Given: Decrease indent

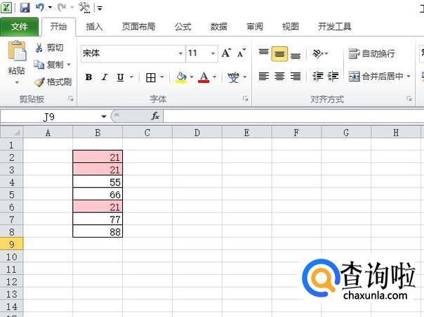Looking at the screenshot, I should (x=317, y=77).
